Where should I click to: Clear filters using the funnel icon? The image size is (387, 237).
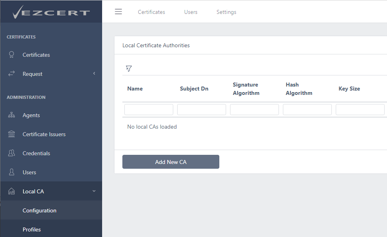(x=129, y=68)
